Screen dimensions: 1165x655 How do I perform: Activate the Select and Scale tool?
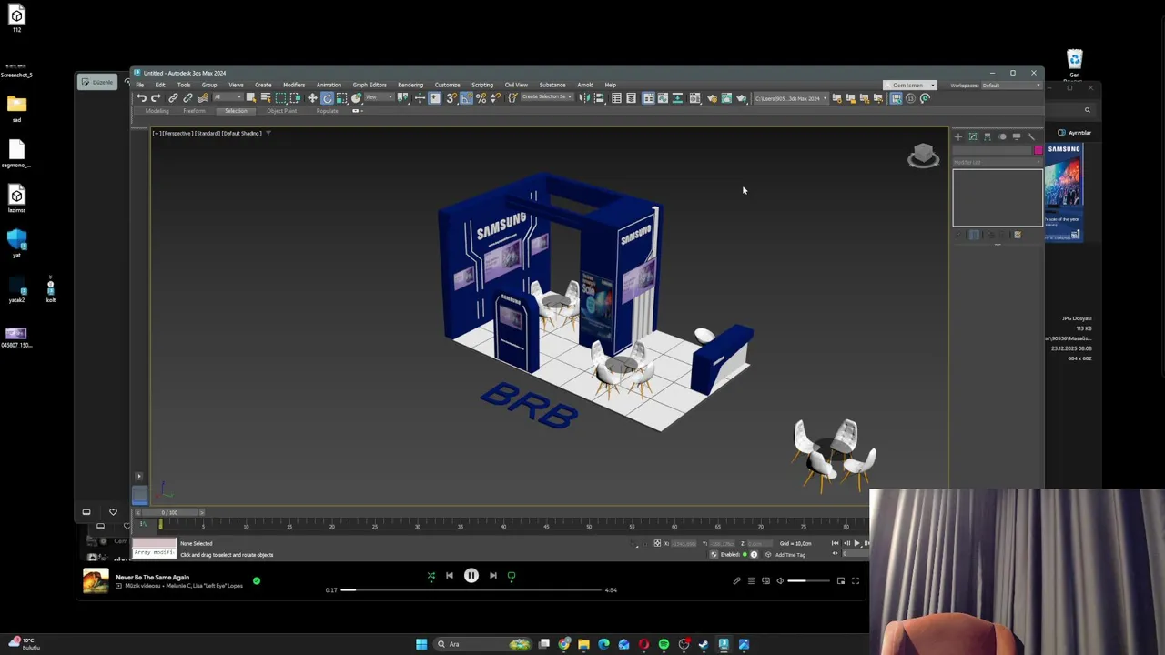(x=341, y=98)
